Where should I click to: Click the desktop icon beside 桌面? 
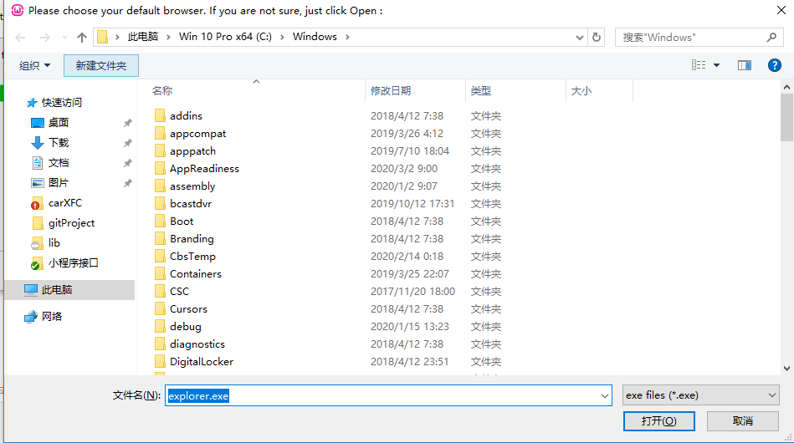[x=38, y=123]
